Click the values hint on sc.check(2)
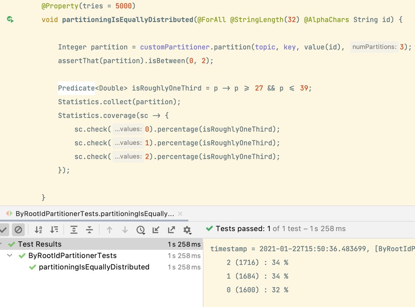Viewport: 415px width, 307px height. [128, 157]
